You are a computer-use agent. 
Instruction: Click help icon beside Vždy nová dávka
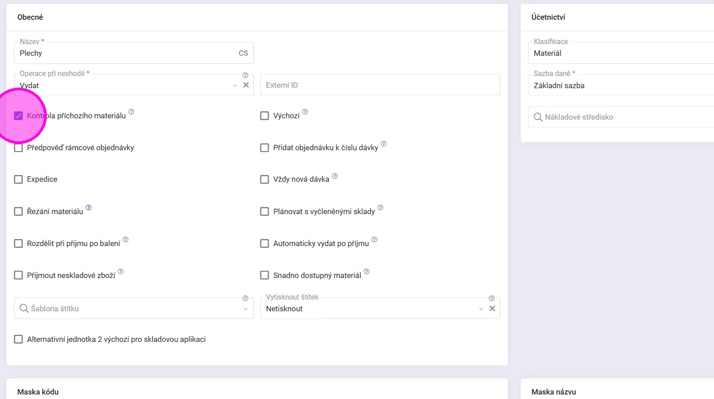click(x=335, y=176)
